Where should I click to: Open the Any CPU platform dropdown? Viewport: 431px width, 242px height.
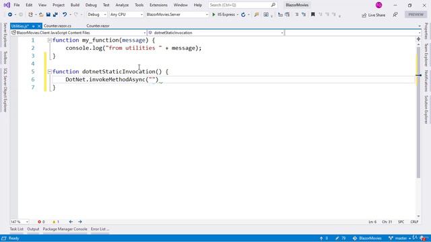coord(126,15)
